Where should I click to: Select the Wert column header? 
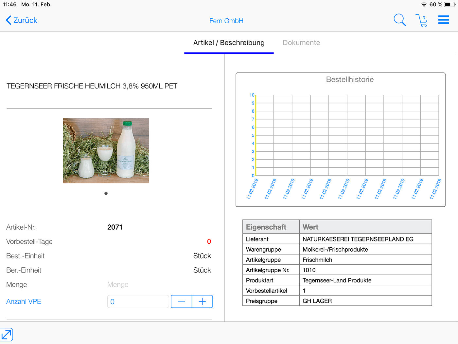[x=366, y=227]
